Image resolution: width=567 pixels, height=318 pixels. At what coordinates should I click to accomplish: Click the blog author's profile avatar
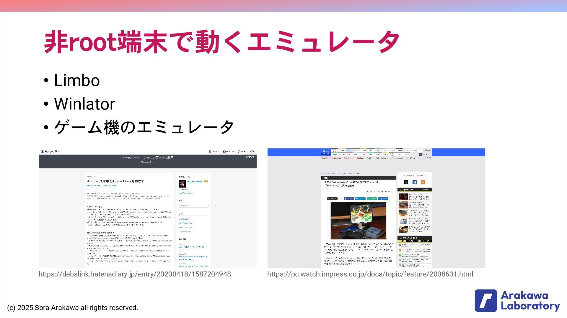click(182, 184)
